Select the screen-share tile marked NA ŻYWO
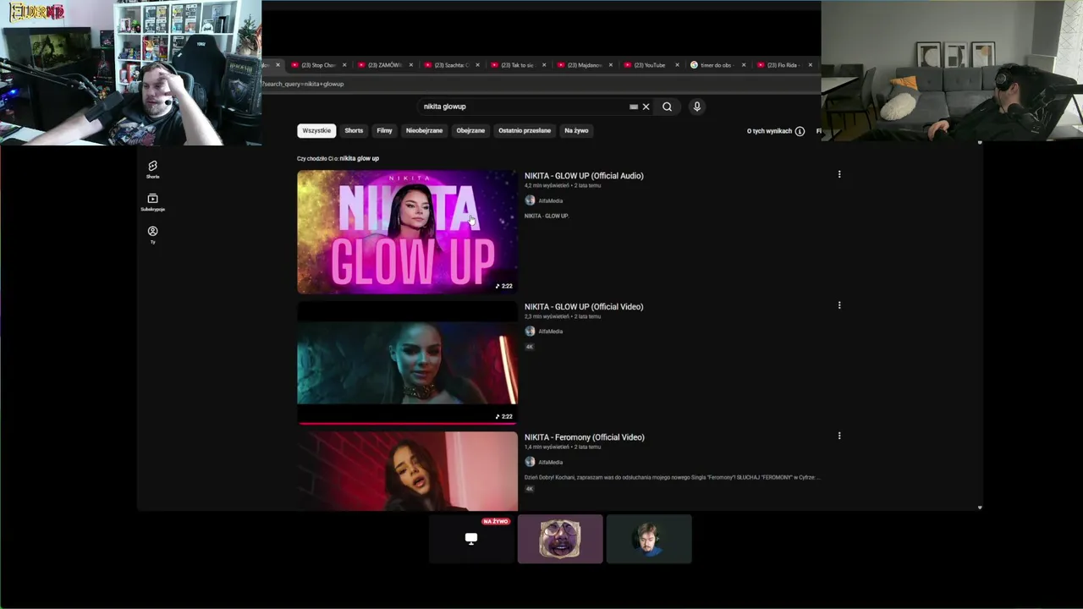 tap(471, 539)
